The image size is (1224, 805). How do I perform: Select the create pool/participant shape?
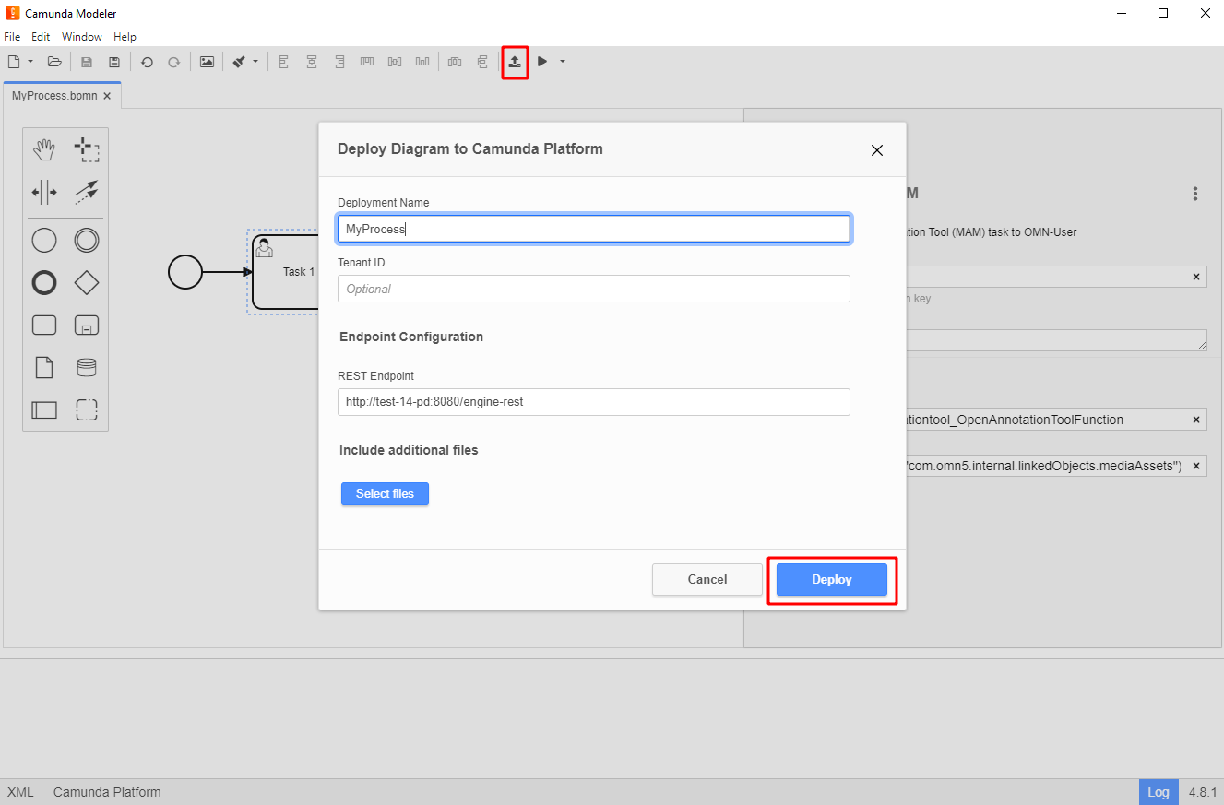point(44,410)
